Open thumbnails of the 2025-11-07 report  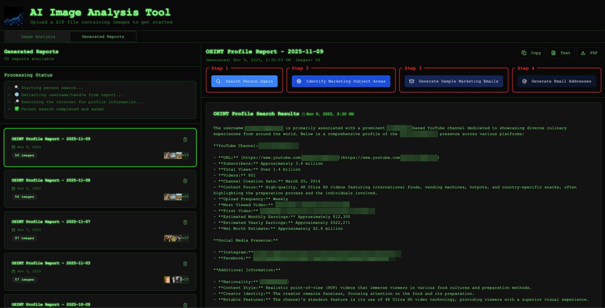click(x=176, y=238)
